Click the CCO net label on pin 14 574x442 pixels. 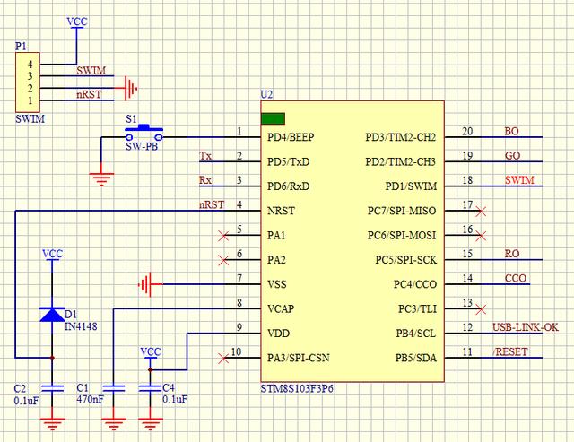coord(515,279)
